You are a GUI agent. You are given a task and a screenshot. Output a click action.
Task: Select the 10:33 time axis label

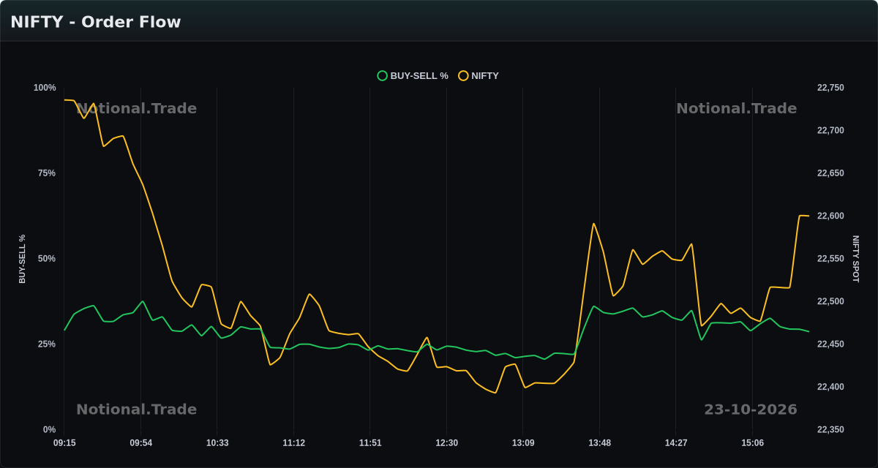(217, 443)
